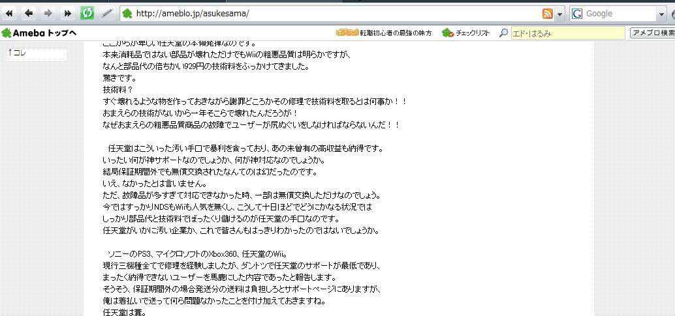675x316 pixels.
Task: Open the Google search box dropdown arrow
Action: (x=662, y=14)
